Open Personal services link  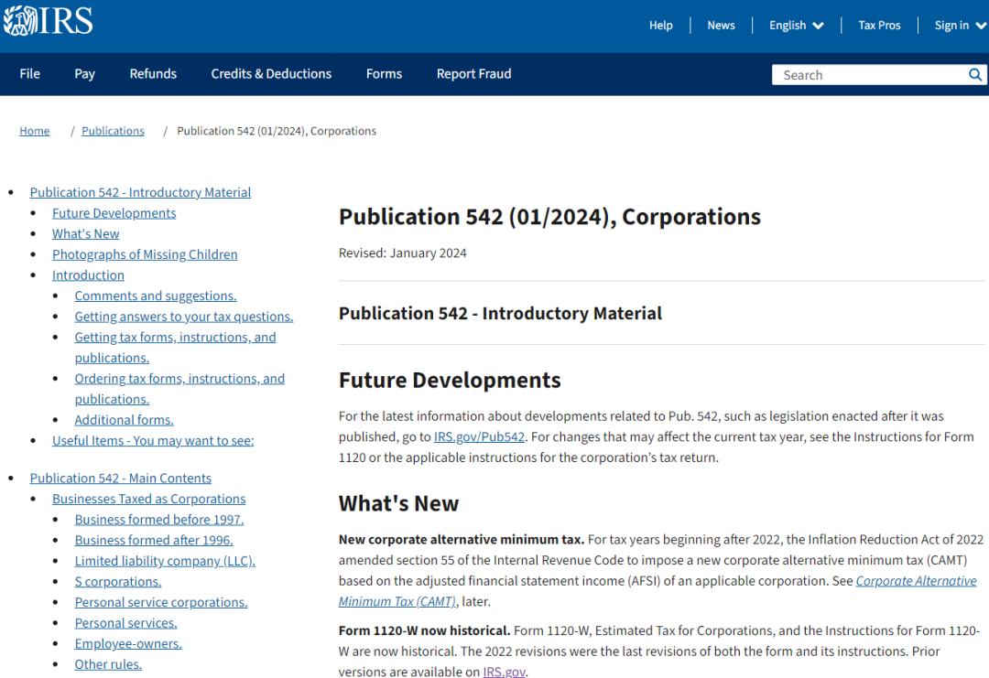(126, 623)
